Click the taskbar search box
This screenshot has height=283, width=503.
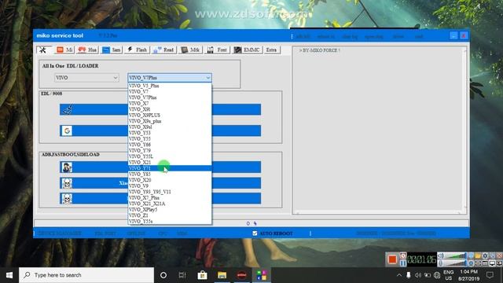86,275
